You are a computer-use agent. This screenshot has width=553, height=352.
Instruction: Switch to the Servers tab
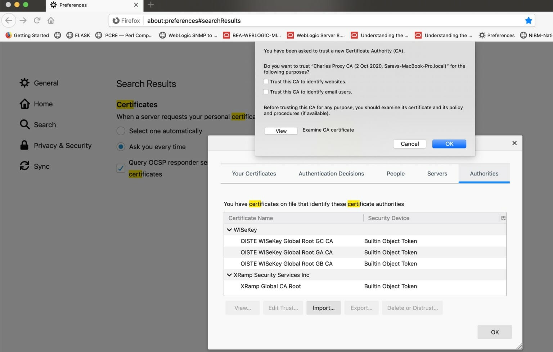point(437,173)
